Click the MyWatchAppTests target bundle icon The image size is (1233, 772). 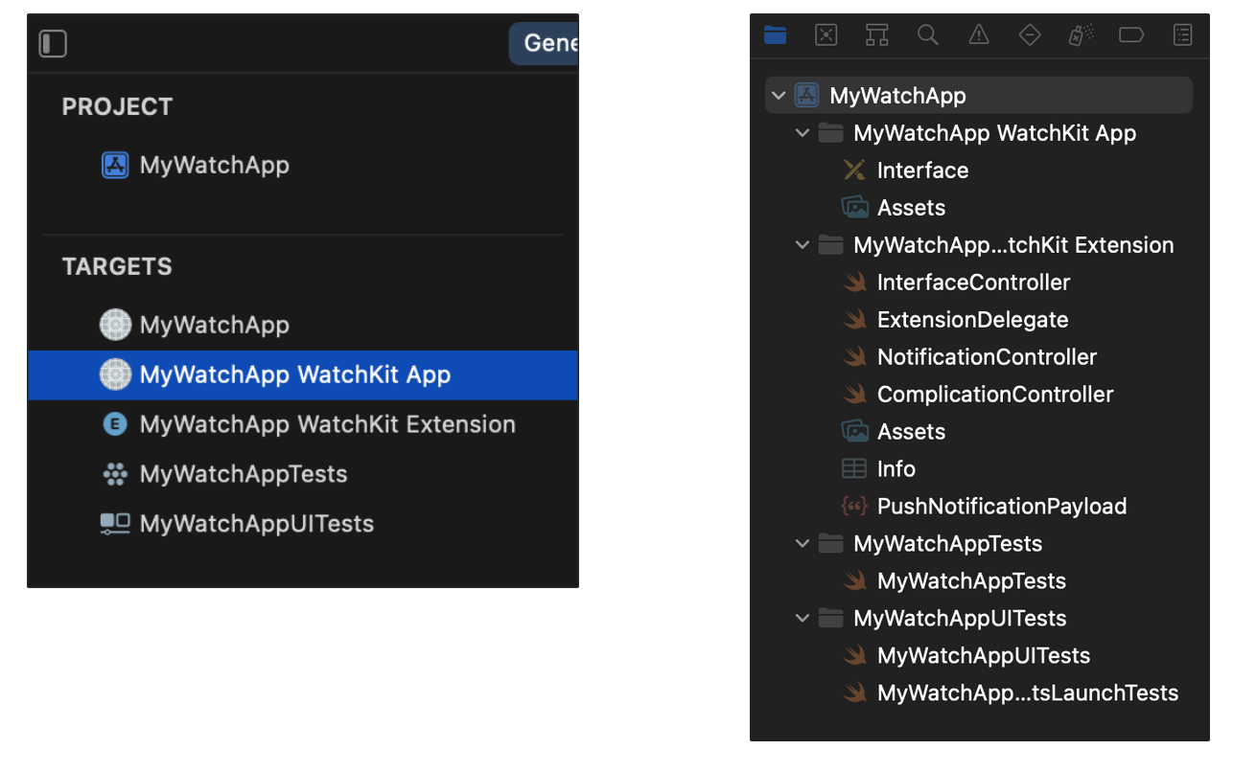115,474
